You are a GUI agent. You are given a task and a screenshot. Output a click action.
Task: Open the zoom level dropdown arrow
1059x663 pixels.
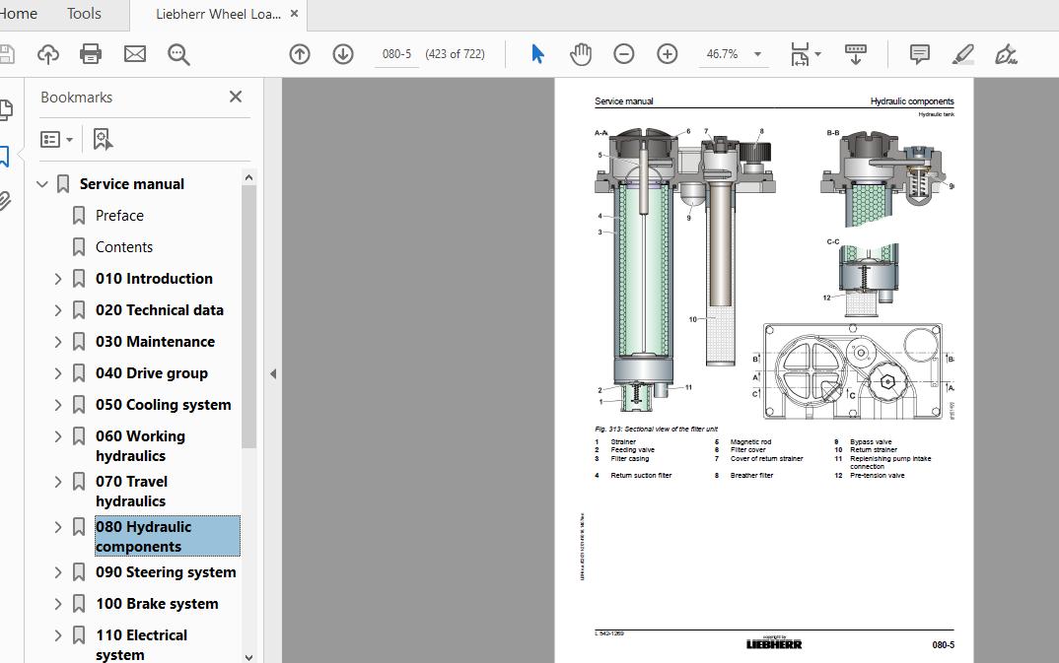click(x=758, y=54)
